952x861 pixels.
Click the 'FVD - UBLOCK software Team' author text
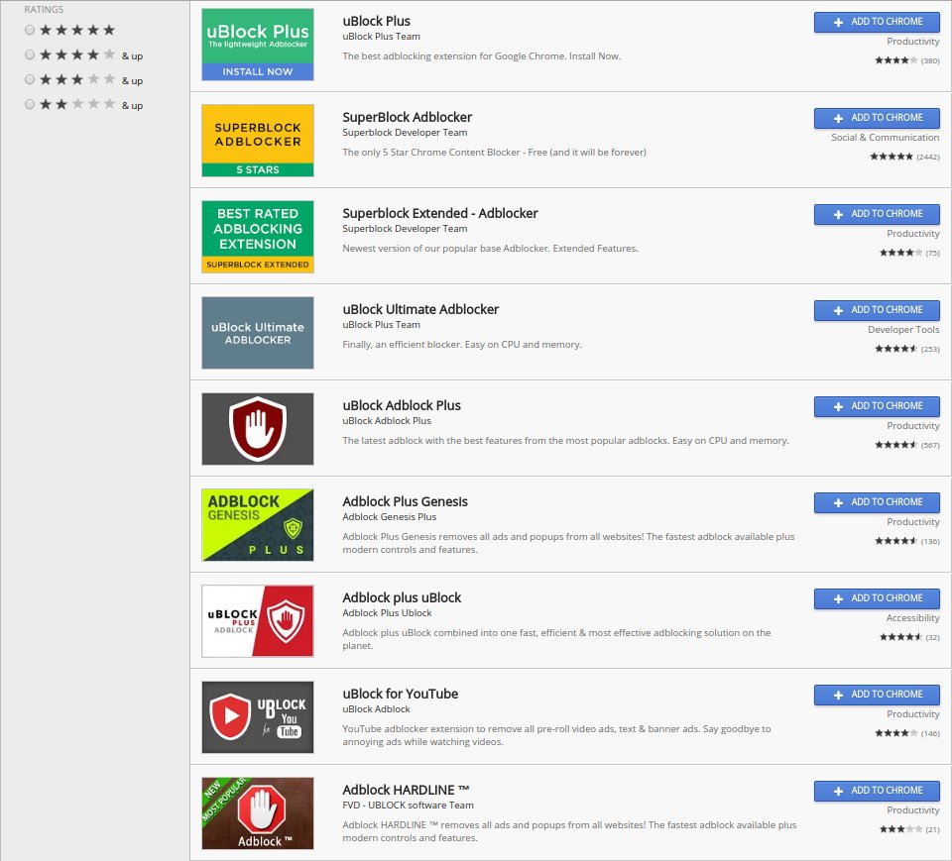pyautogui.click(x=408, y=806)
